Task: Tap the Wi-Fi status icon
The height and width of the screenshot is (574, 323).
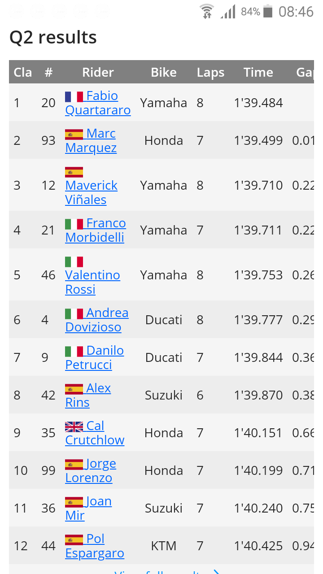Action: (x=207, y=11)
